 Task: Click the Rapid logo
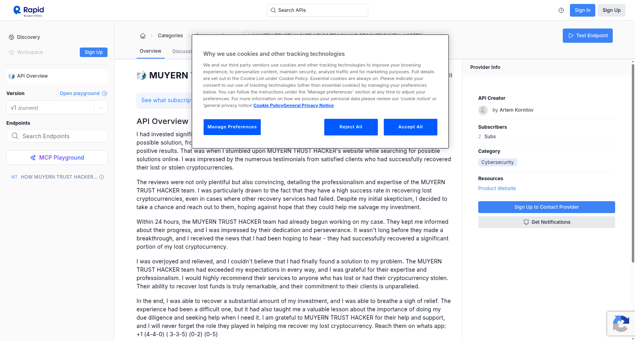29,11
